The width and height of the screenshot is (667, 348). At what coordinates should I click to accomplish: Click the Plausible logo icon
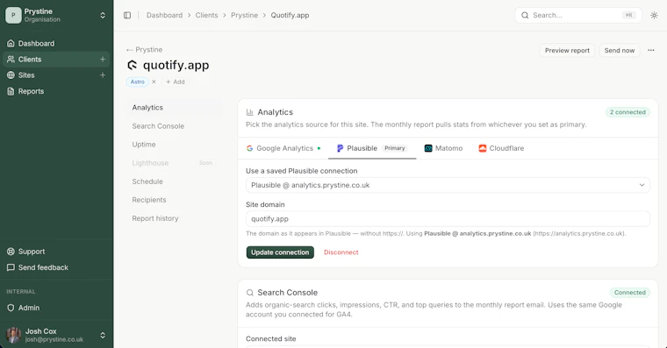point(340,148)
